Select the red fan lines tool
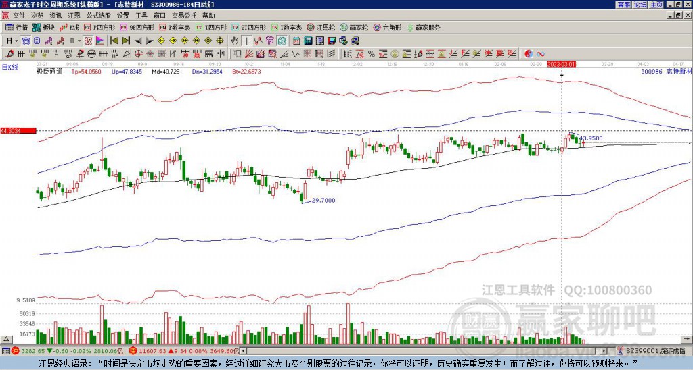The width and height of the screenshot is (693, 370). coord(249,54)
